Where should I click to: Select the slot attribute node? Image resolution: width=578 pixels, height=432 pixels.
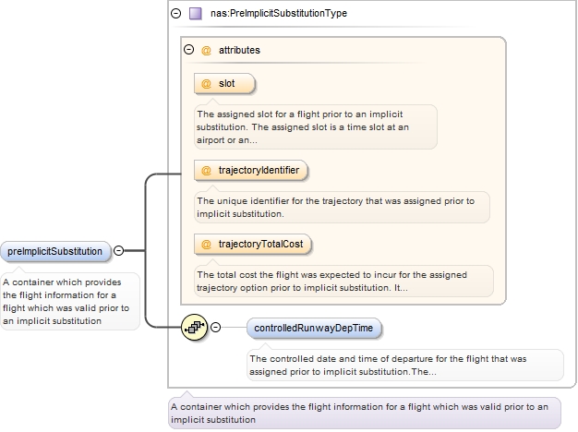(x=224, y=84)
